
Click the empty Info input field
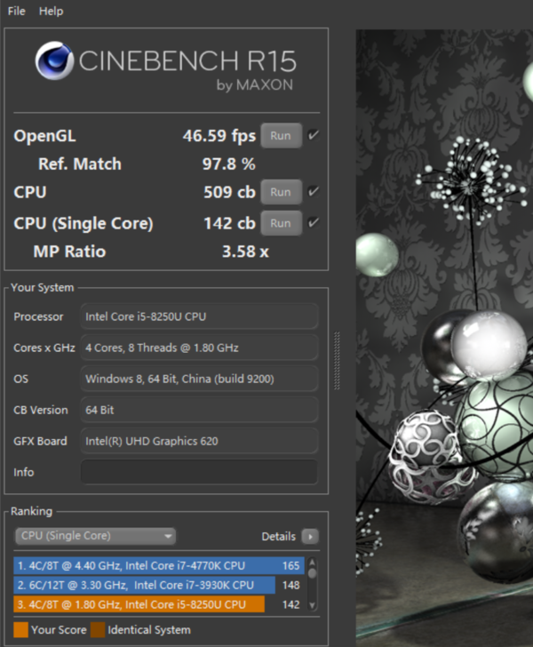199,472
